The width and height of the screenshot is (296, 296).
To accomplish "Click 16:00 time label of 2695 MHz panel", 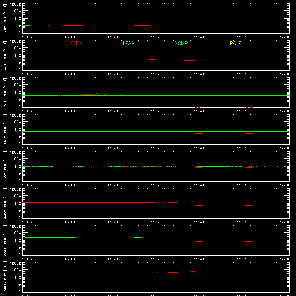I will click(x=285, y=185).
